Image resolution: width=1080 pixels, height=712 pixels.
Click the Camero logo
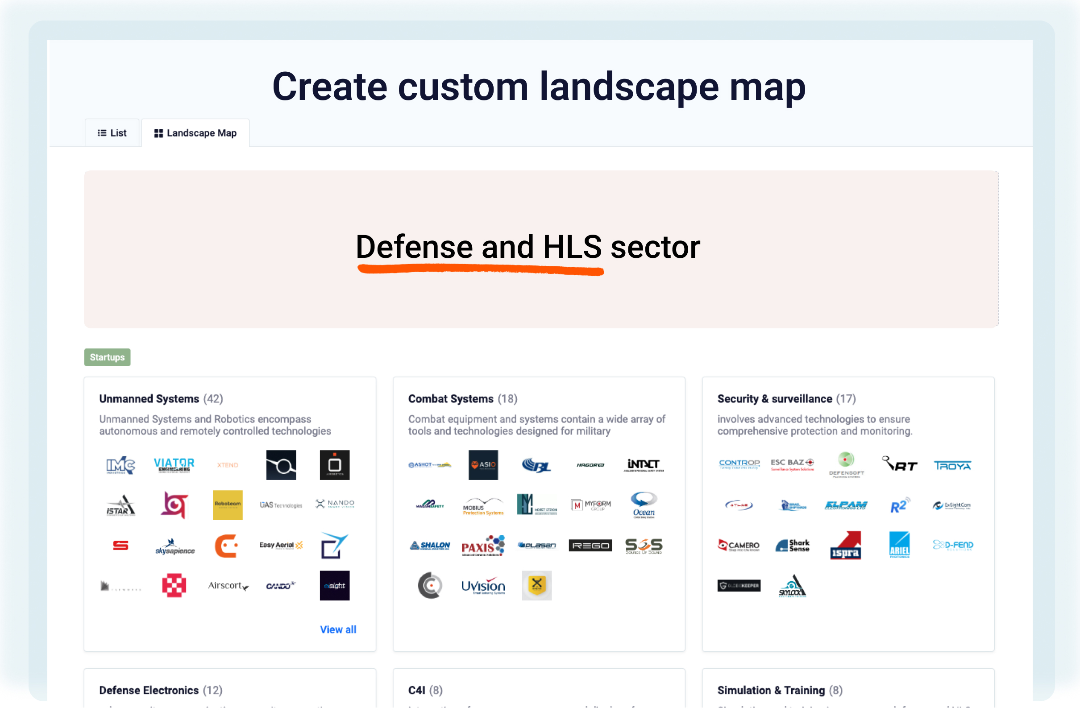click(x=739, y=546)
